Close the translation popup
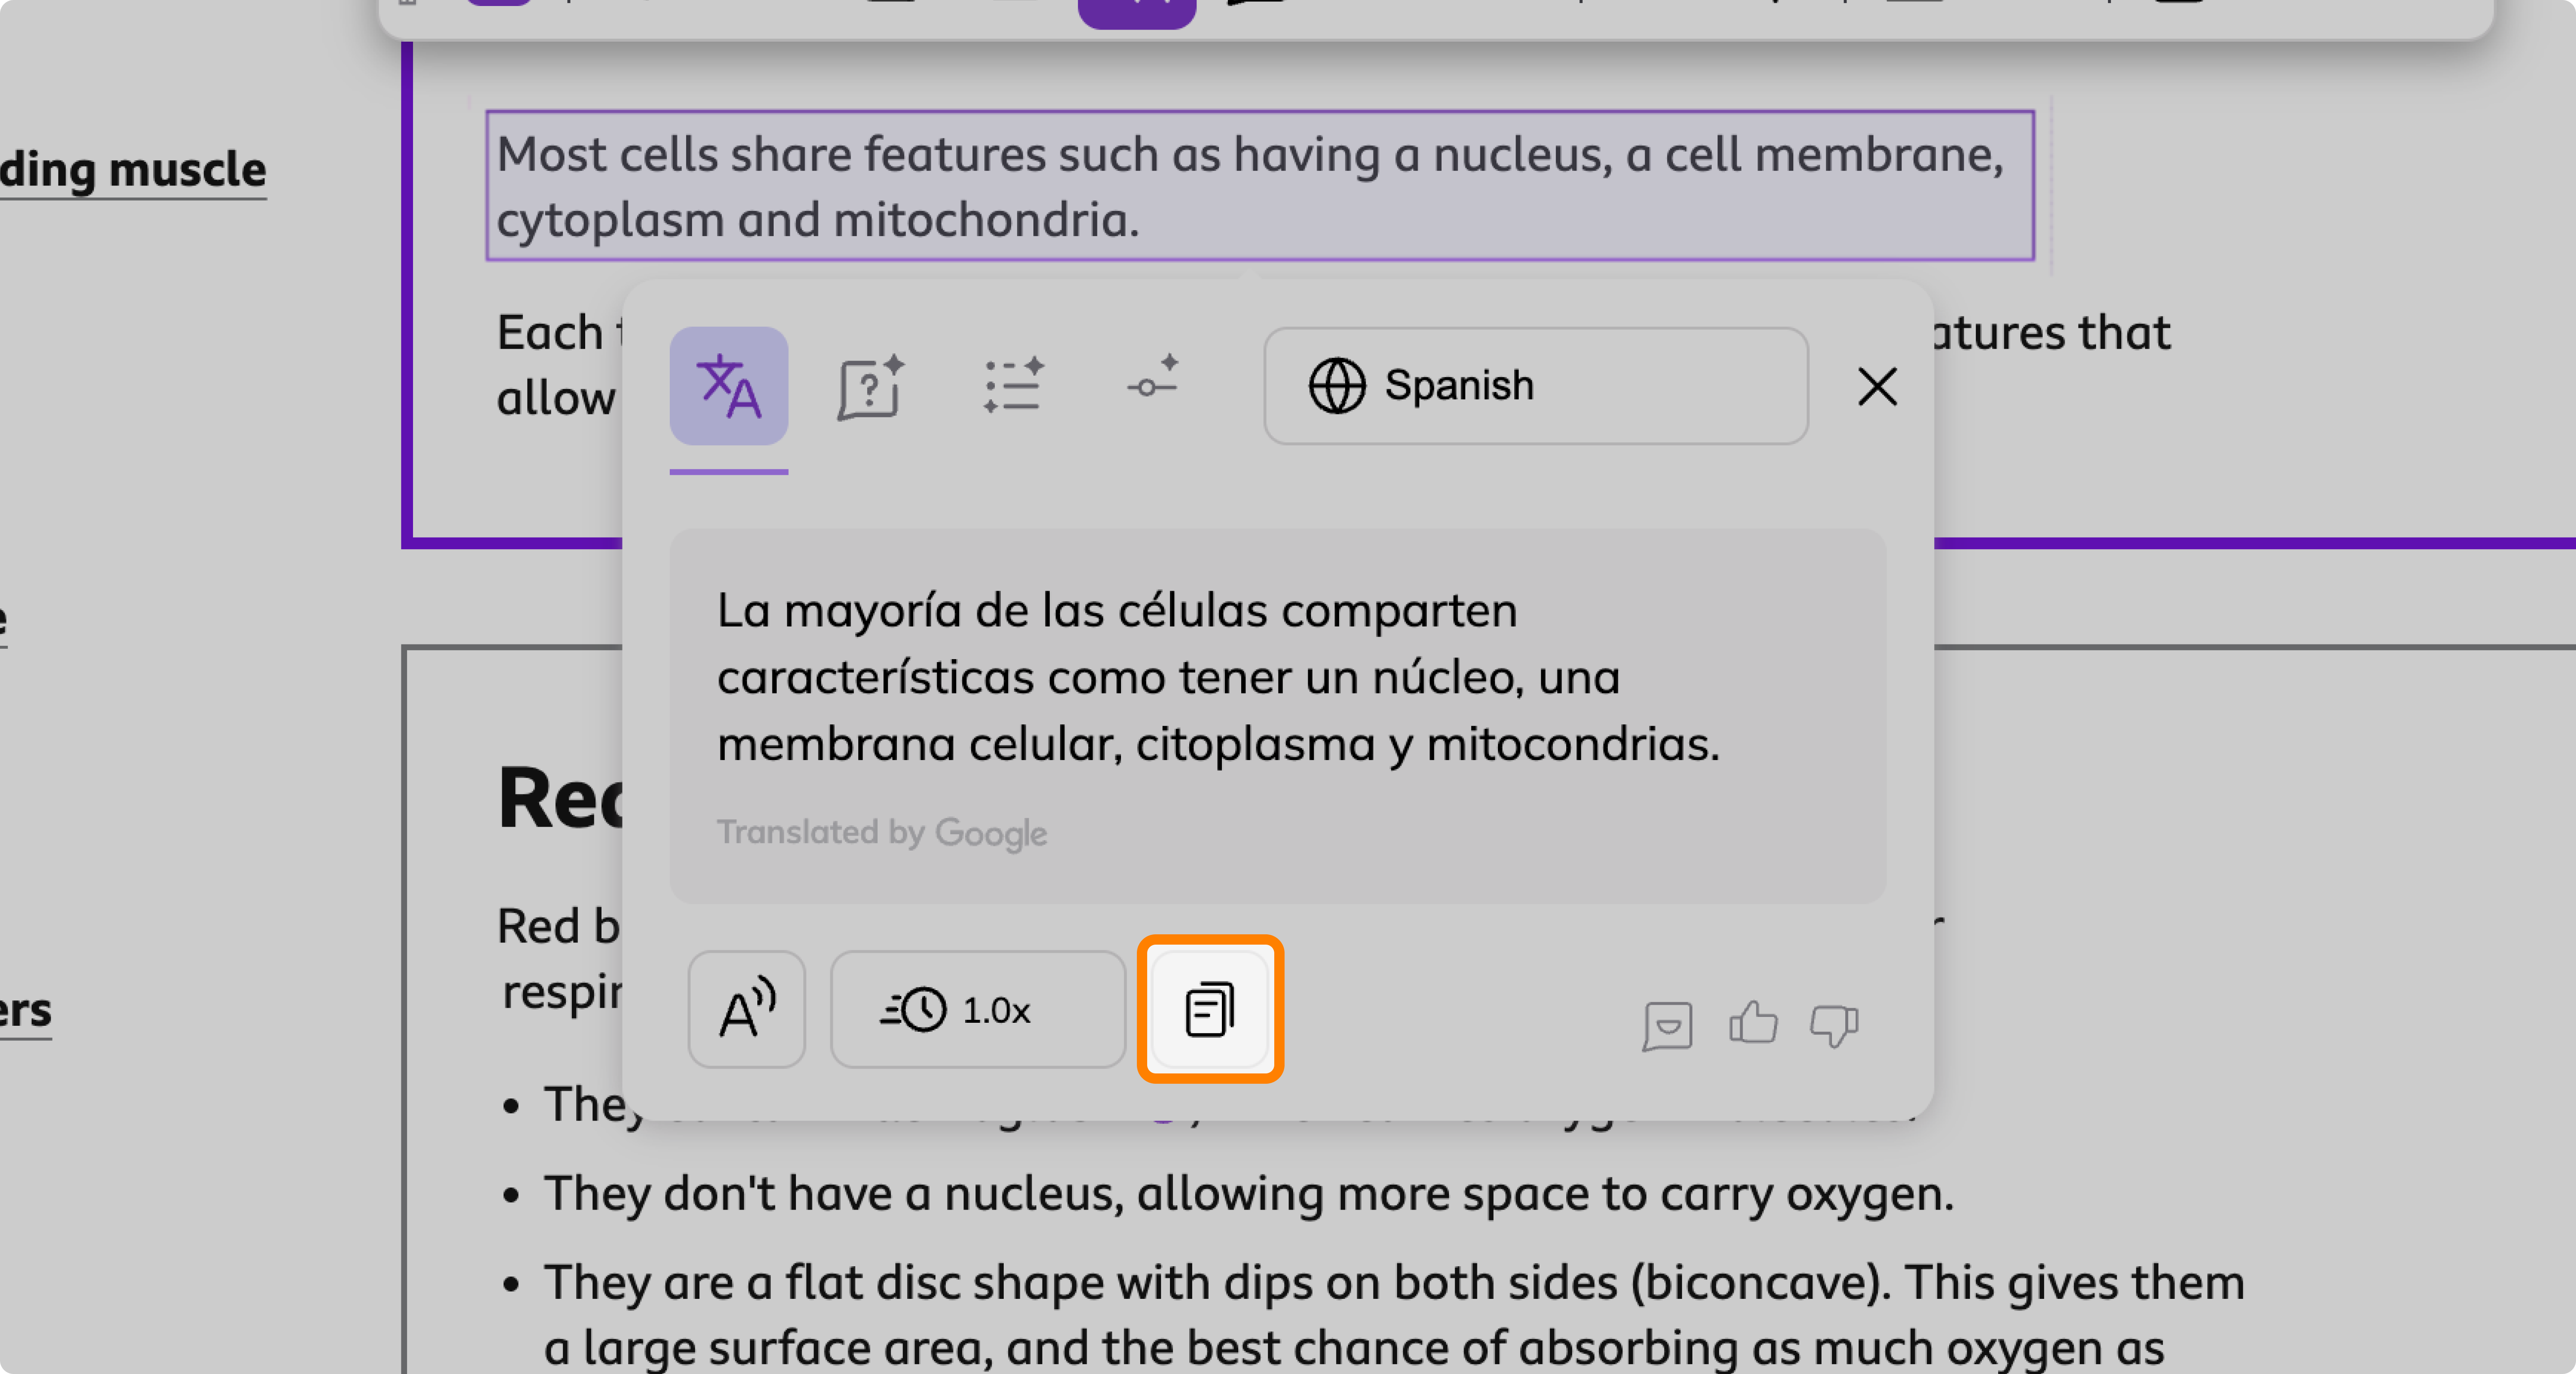Image resolution: width=2576 pixels, height=1374 pixels. 1876,386
